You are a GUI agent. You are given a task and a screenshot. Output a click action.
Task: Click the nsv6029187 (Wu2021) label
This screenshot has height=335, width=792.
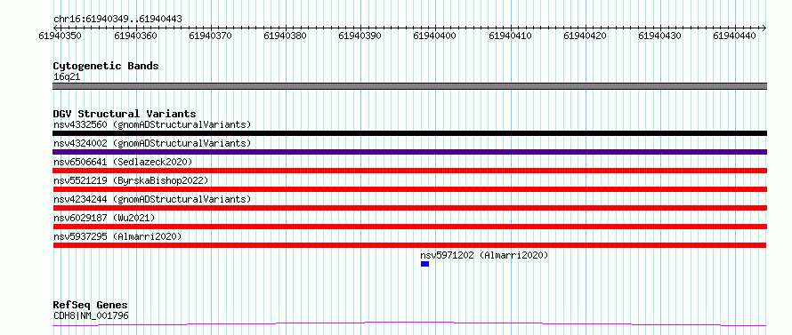[x=104, y=218]
